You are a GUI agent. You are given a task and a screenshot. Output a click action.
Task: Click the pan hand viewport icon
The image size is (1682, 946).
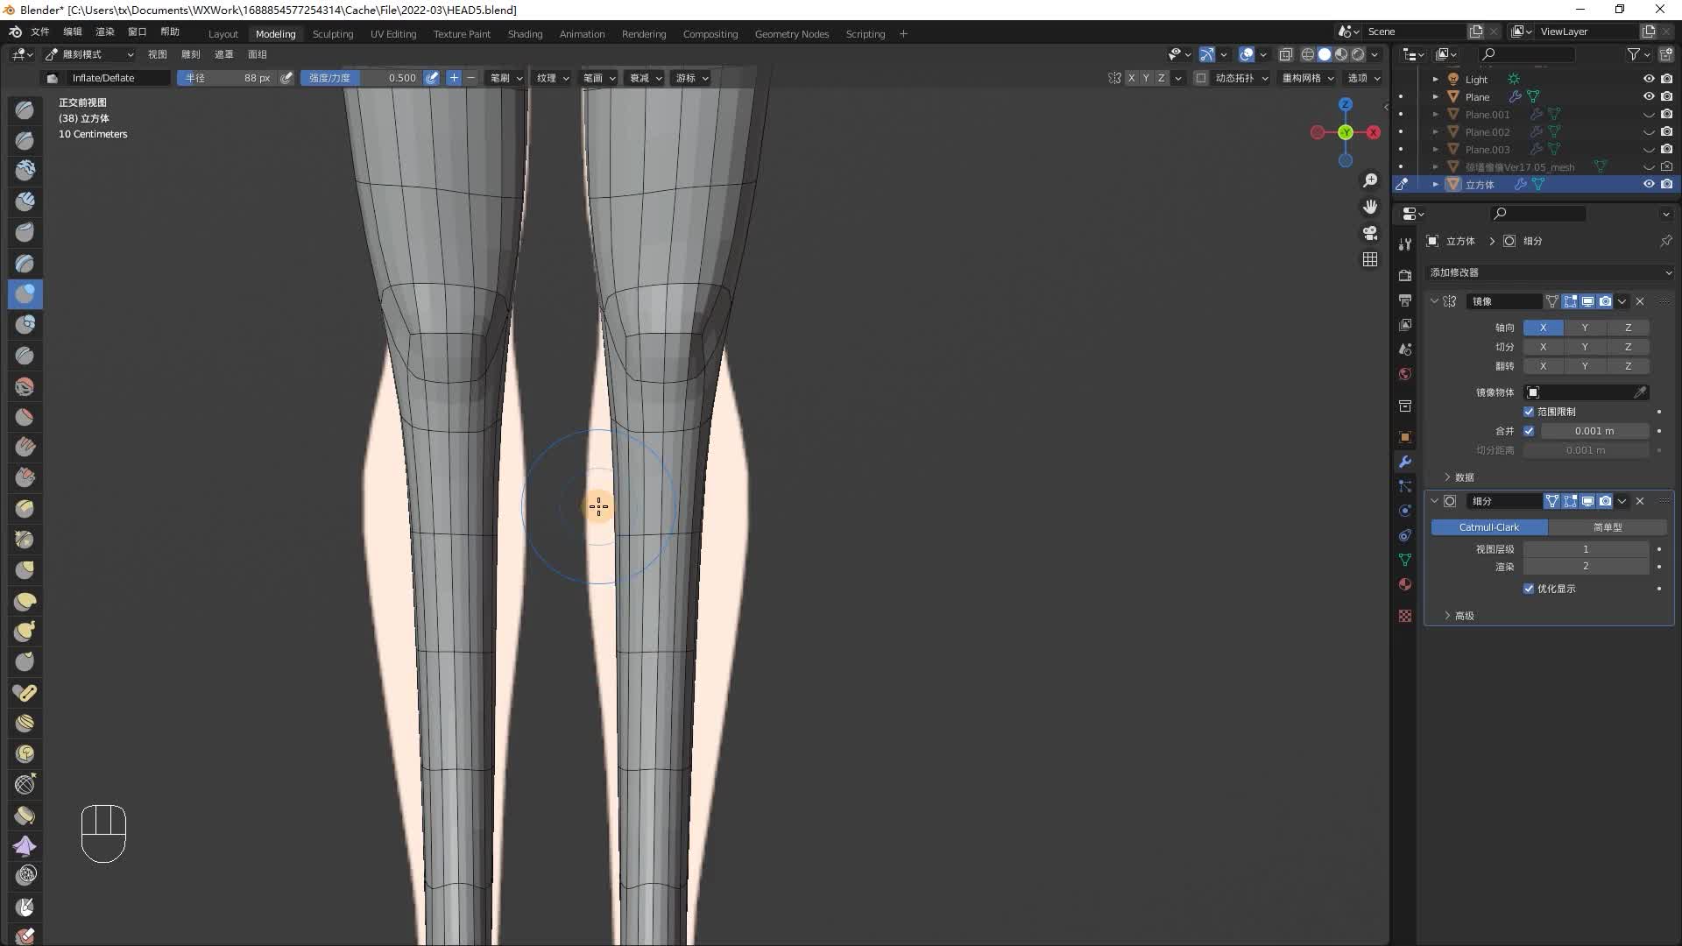[x=1370, y=207]
